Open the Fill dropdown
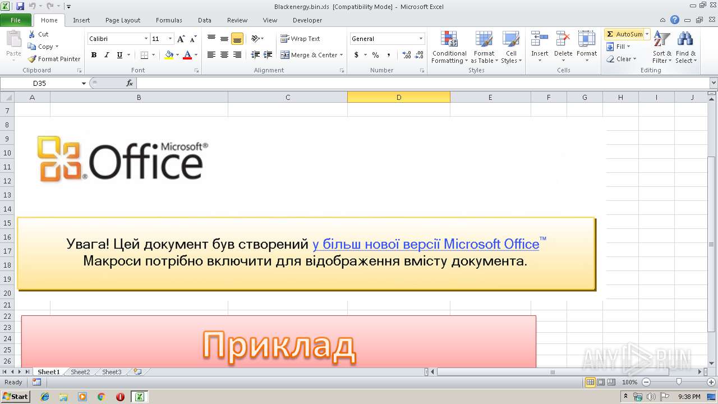 [619, 47]
